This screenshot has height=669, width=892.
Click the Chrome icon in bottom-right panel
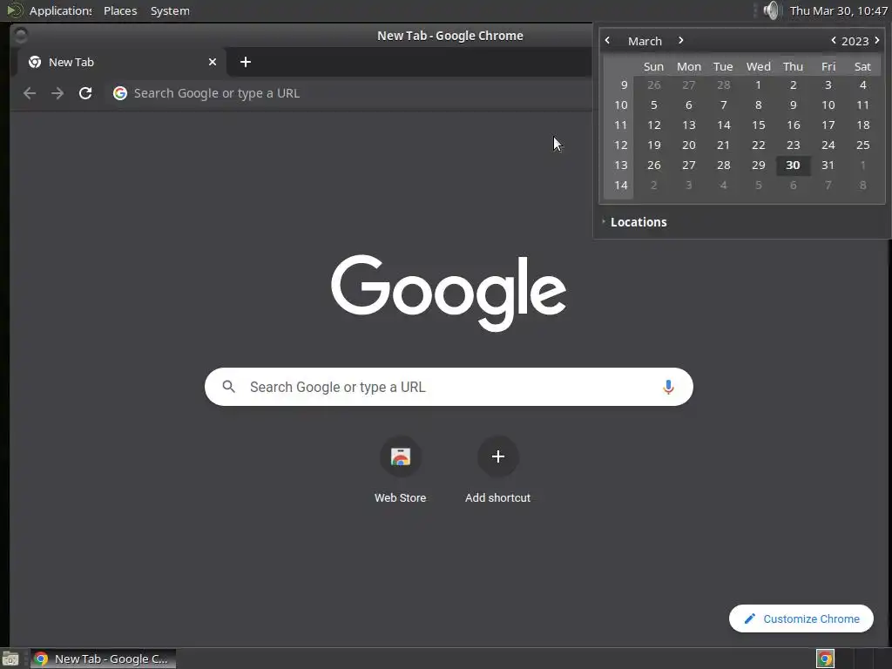825,659
